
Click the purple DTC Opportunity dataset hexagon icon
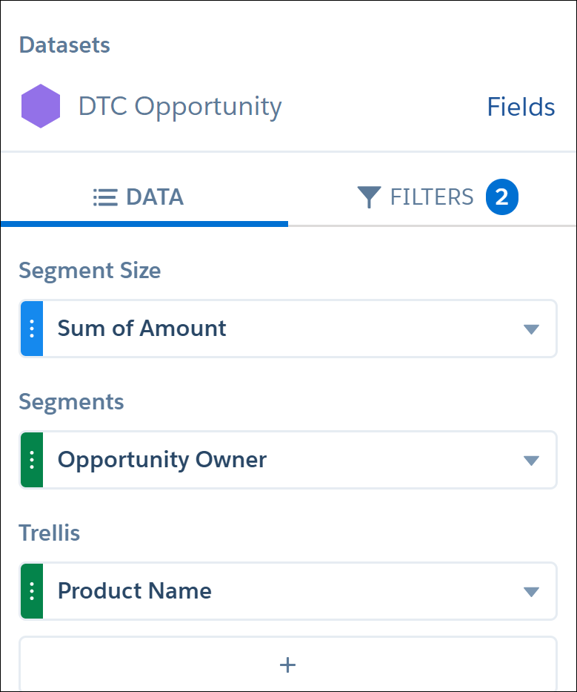coord(41,106)
